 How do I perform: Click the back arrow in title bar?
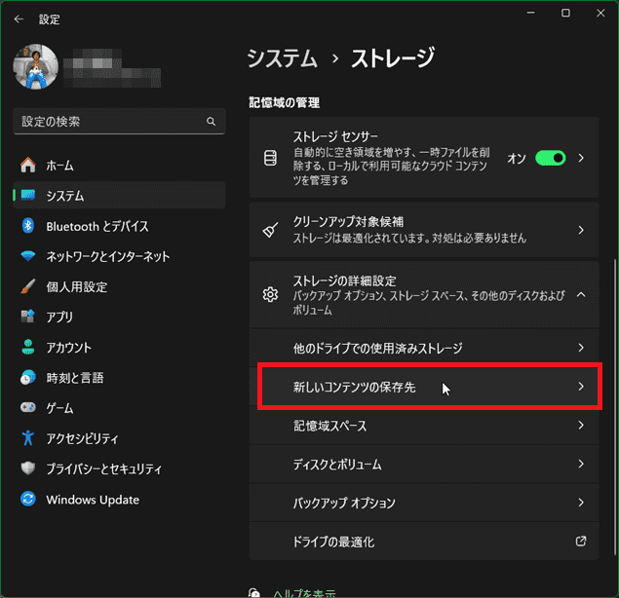click(x=19, y=18)
